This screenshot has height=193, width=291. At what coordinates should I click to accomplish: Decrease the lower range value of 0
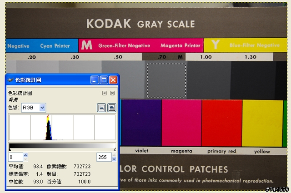25,159
